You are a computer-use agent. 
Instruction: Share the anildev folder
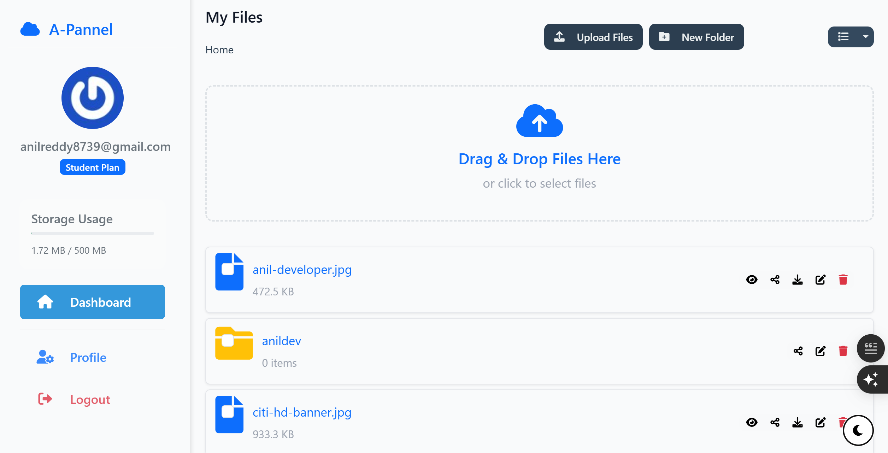(x=798, y=351)
